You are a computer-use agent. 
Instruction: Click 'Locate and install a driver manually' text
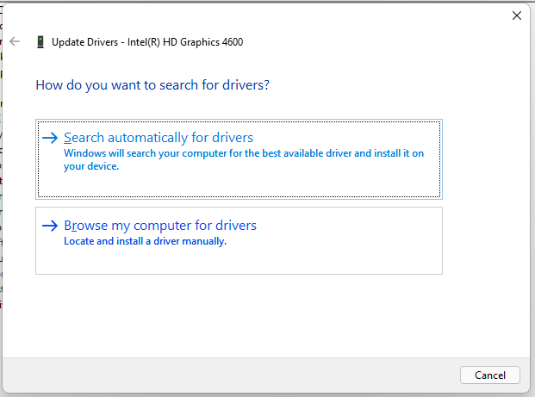145,242
